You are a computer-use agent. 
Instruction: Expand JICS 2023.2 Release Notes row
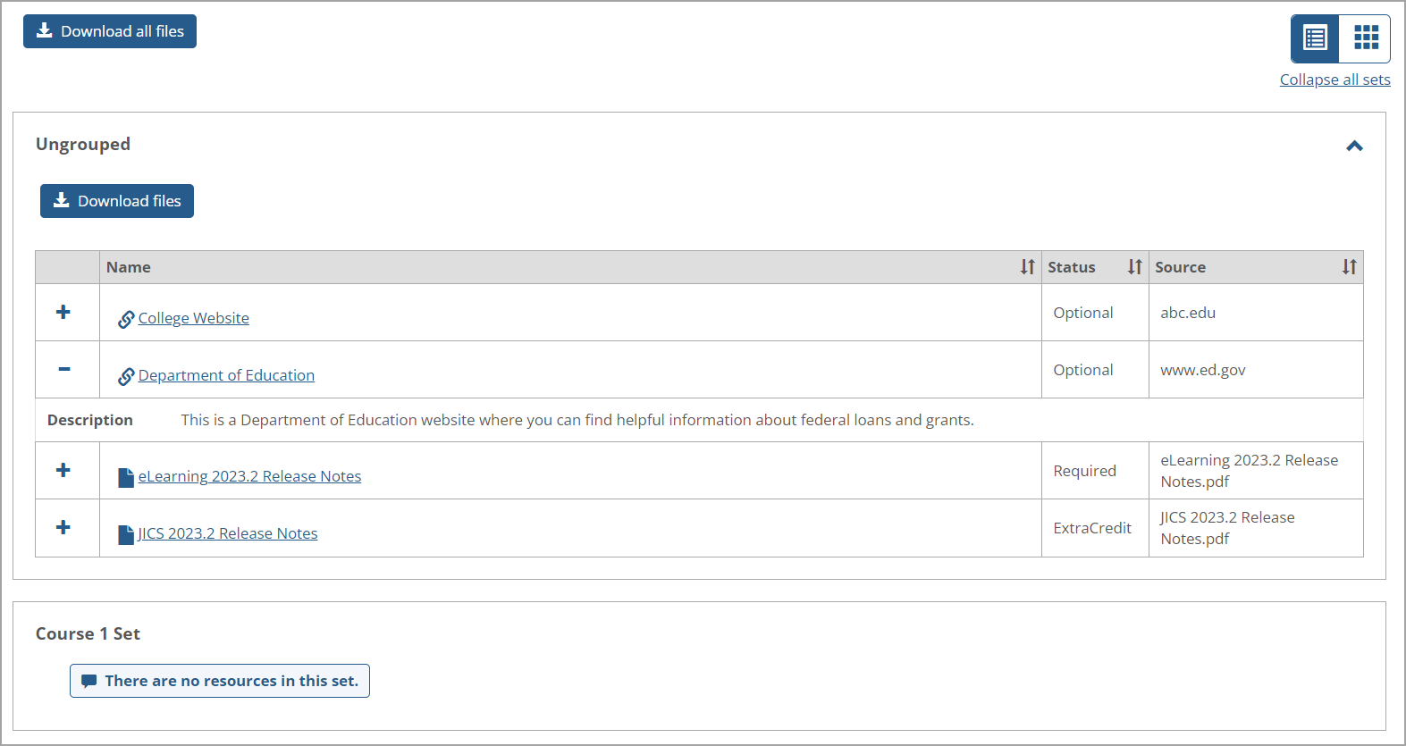click(x=63, y=527)
